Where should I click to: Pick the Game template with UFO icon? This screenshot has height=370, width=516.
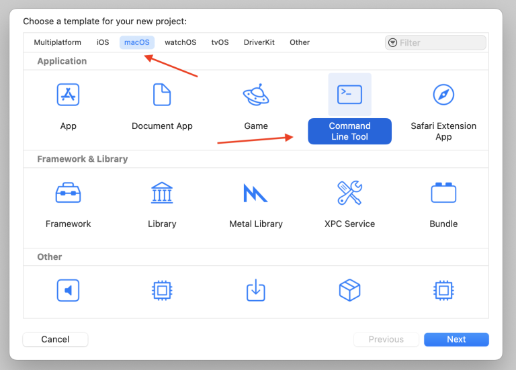[255, 95]
